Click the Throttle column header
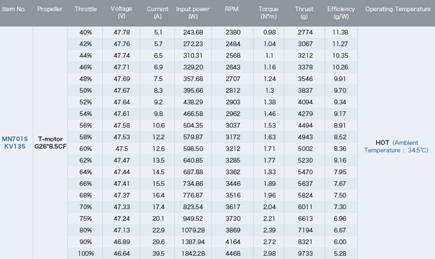435x259 pixels. pos(86,10)
